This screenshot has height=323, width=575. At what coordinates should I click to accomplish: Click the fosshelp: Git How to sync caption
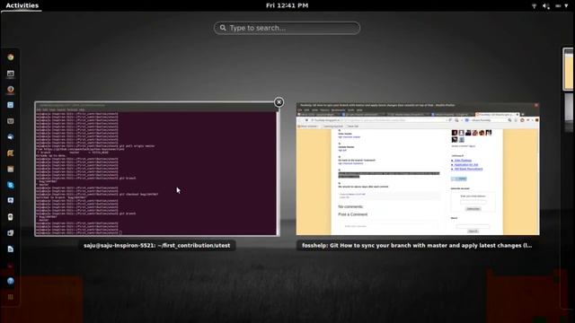coord(417,245)
